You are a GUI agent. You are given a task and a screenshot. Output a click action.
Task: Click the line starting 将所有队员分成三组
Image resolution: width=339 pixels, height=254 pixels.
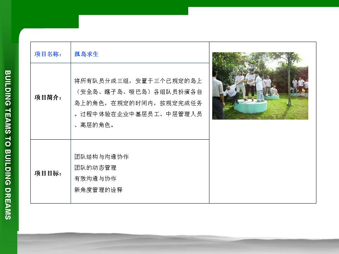pos(138,80)
